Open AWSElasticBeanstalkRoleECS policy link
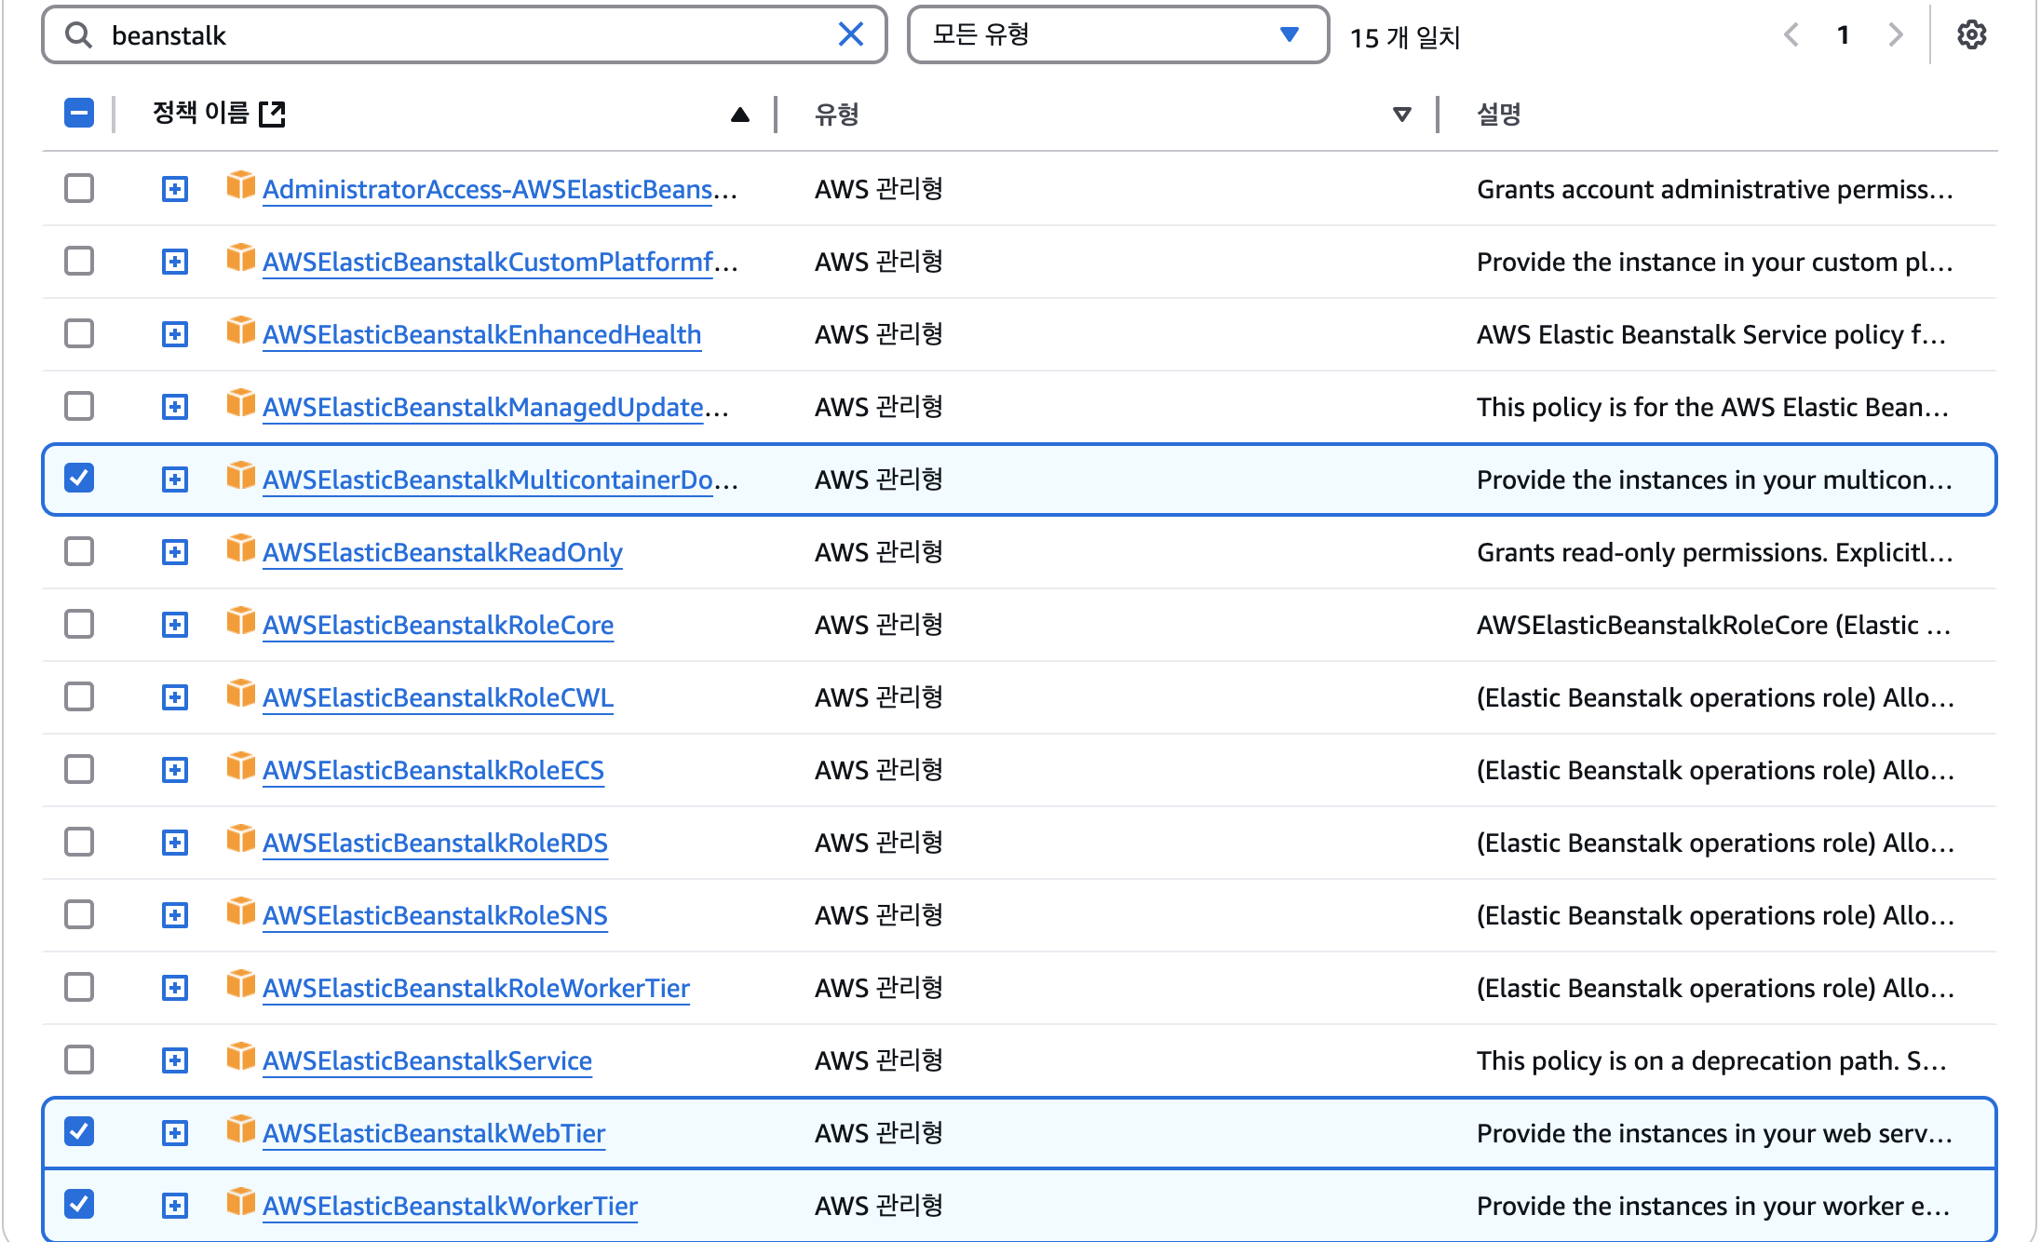2041x1242 pixels. pos(433,770)
